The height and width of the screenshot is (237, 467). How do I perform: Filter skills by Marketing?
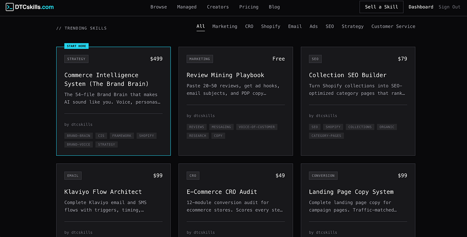[224, 26]
